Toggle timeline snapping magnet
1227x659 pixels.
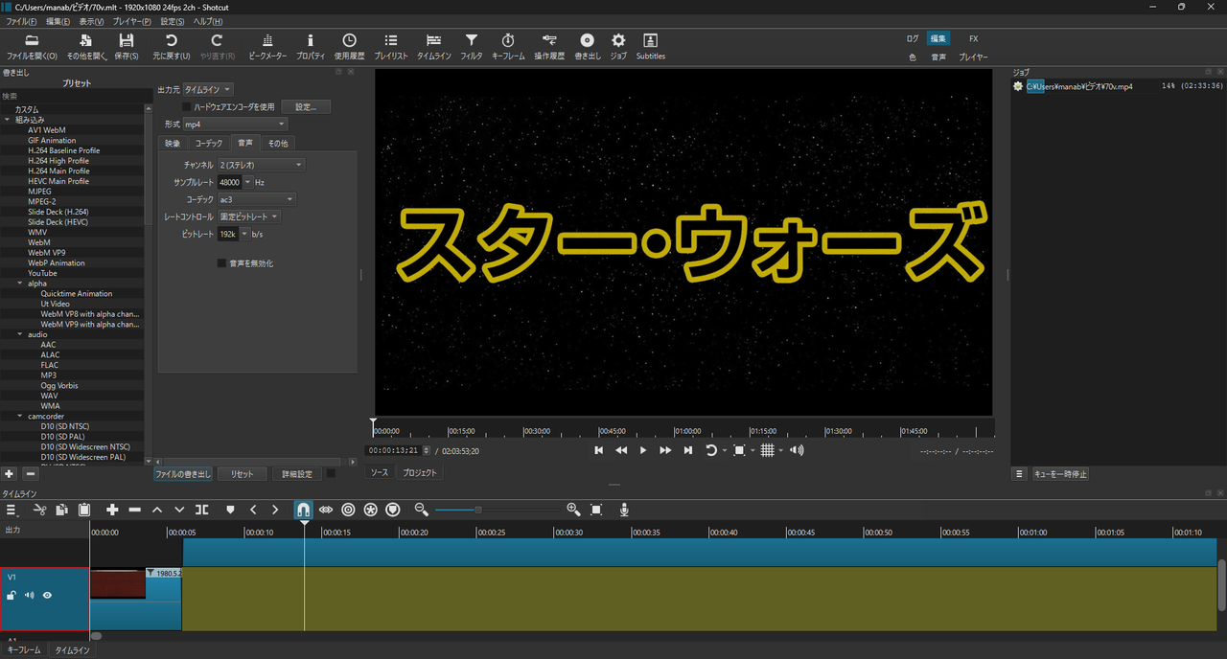(x=303, y=510)
